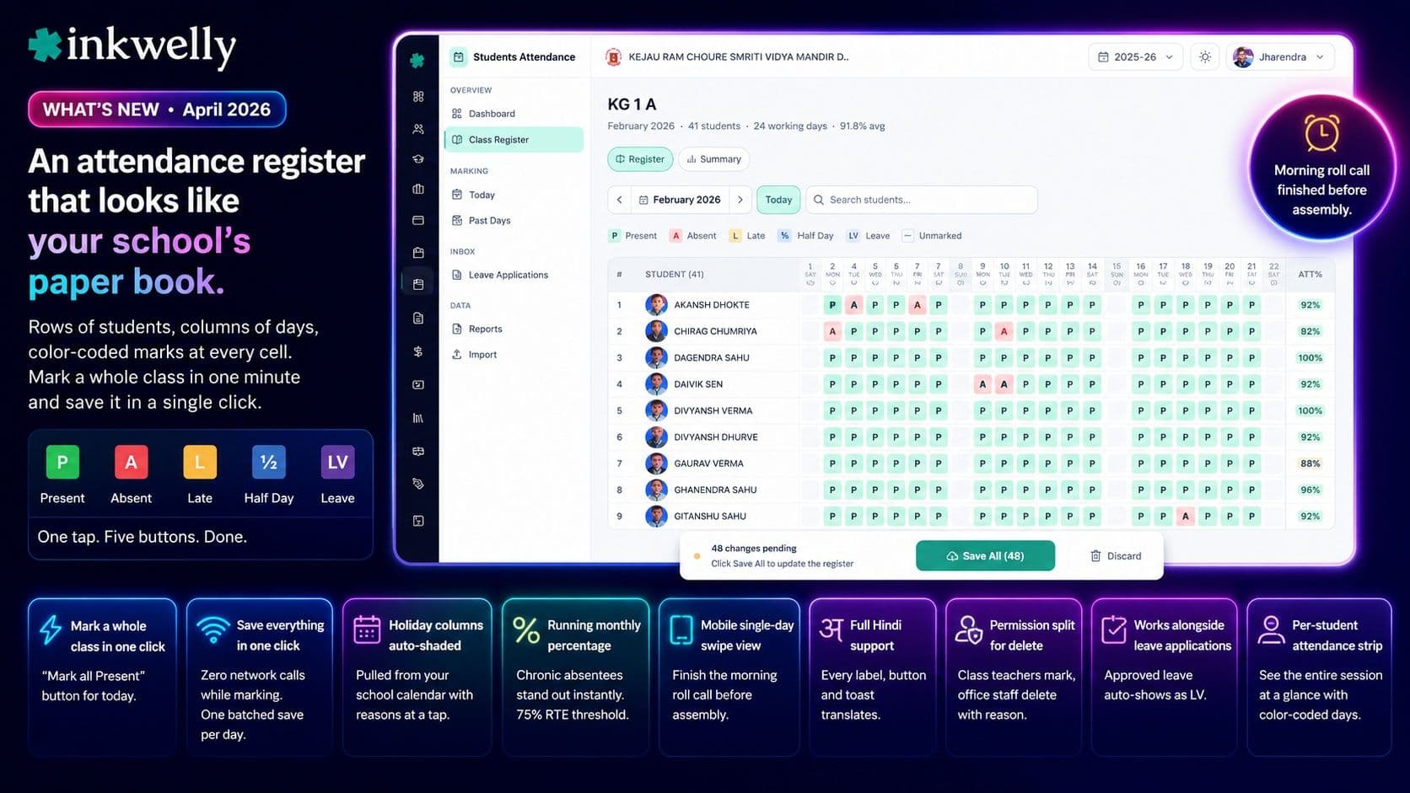Toggle Daivik Sen's Absent mark on day 9

click(982, 384)
